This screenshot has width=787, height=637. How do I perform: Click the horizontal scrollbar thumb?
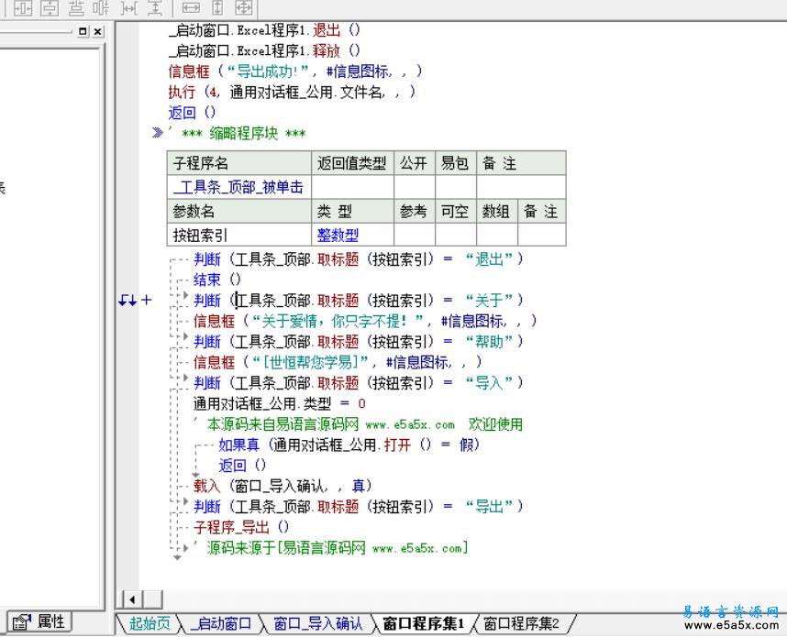pos(153,599)
